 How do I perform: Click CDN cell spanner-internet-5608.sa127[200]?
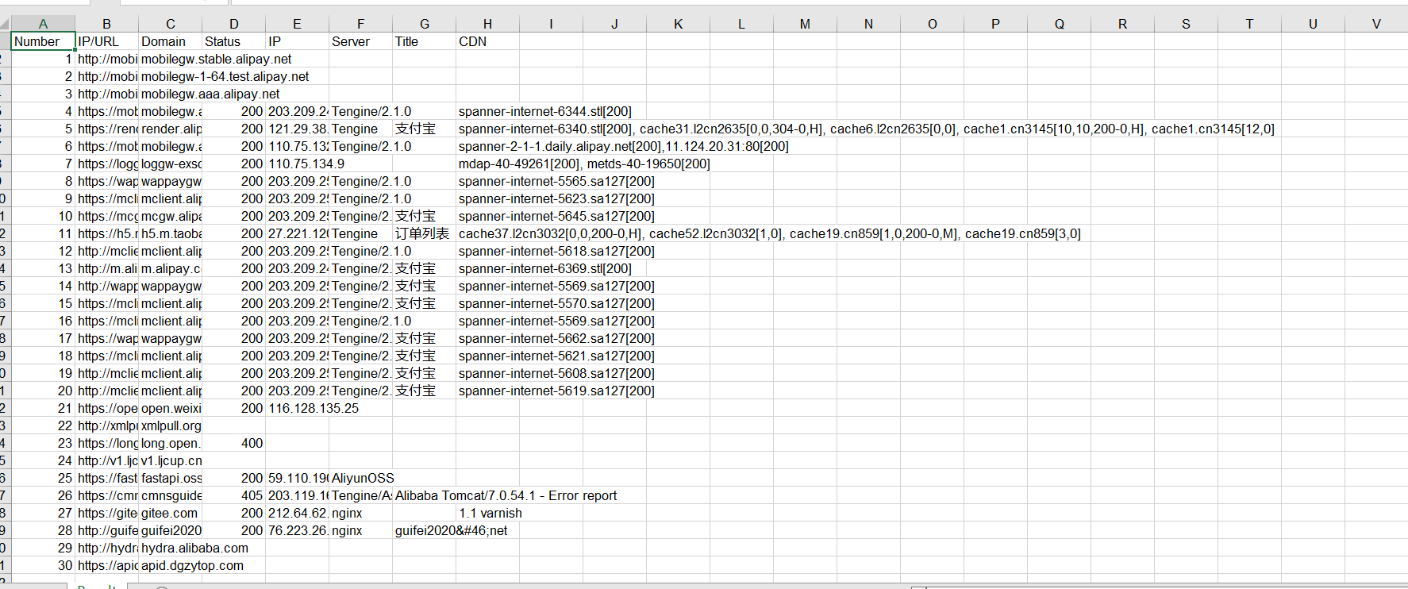pyautogui.click(x=556, y=373)
